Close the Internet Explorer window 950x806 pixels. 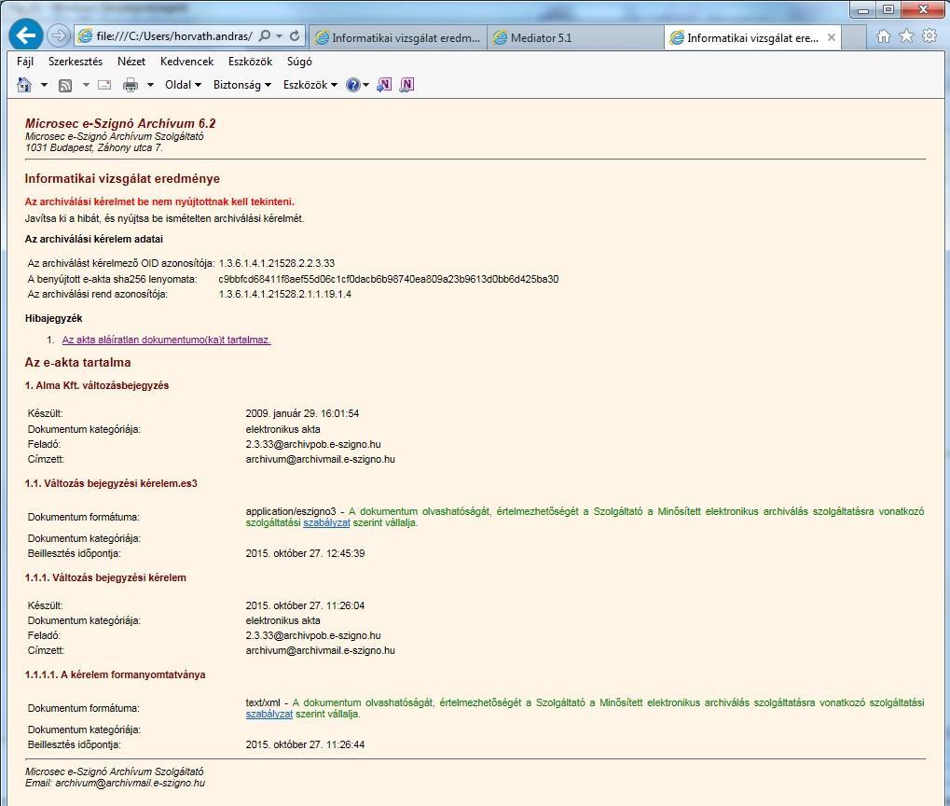[923, 9]
